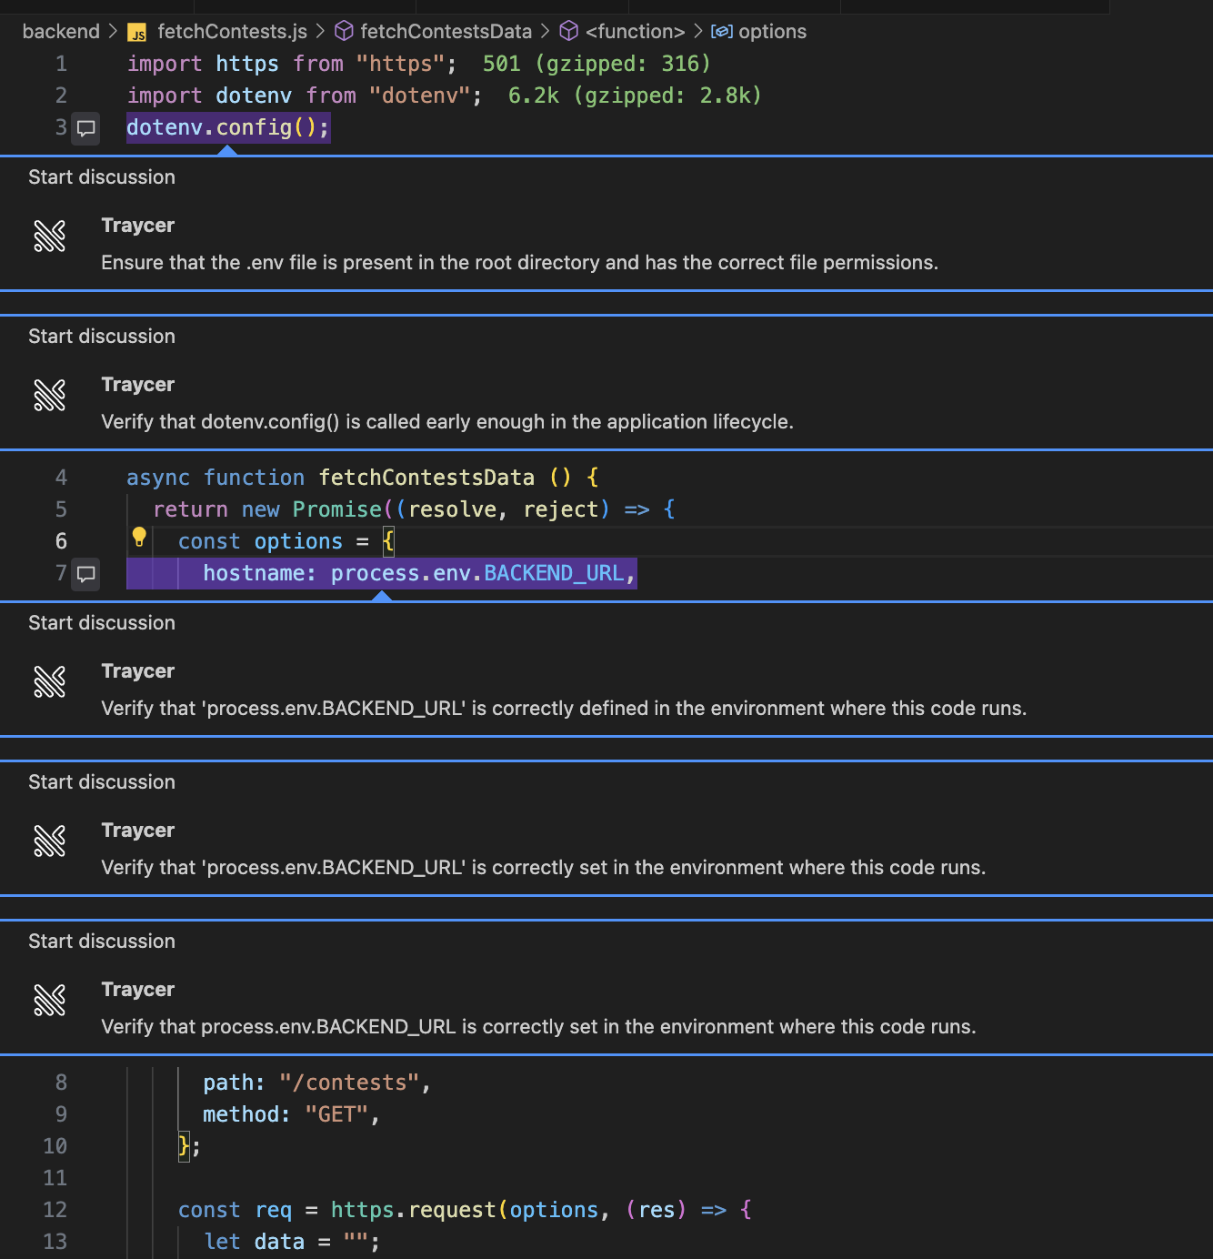Click the comment icon on line 3
This screenshot has width=1213, height=1259.
click(x=86, y=128)
